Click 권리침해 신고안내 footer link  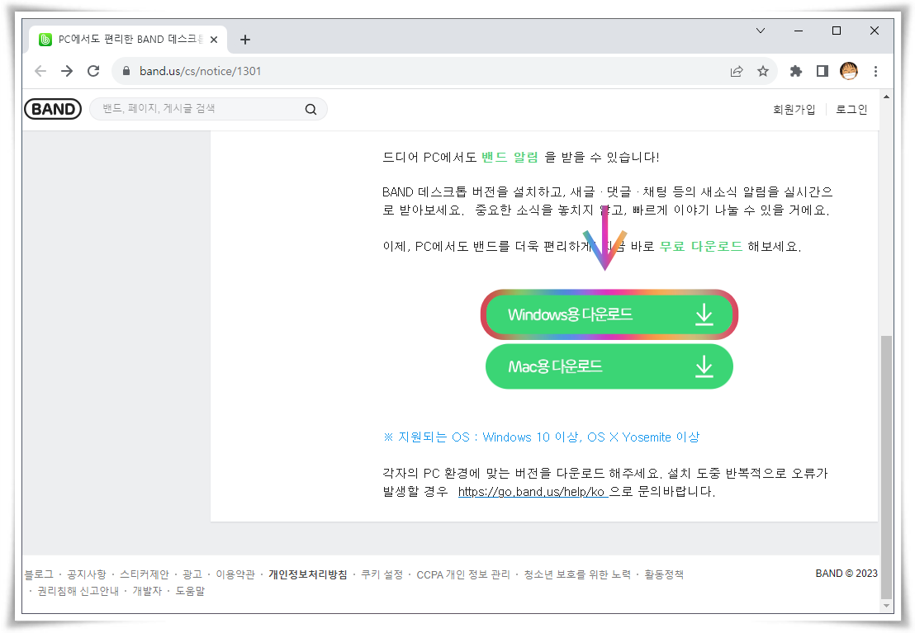(78, 591)
